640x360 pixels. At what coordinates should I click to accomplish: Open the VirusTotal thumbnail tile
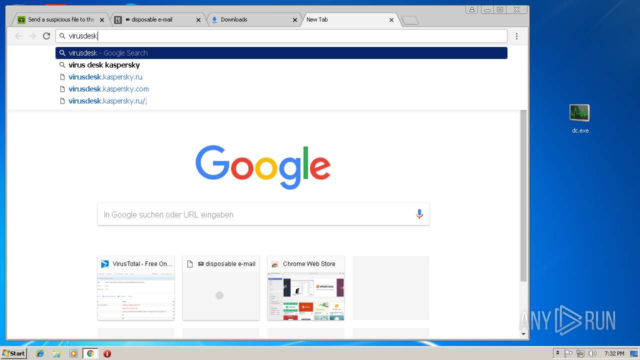(x=136, y=288)
